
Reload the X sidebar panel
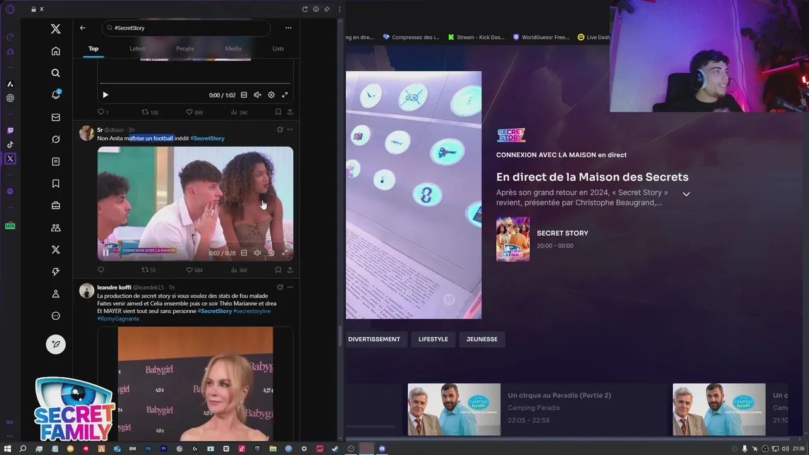click(305, 9)
